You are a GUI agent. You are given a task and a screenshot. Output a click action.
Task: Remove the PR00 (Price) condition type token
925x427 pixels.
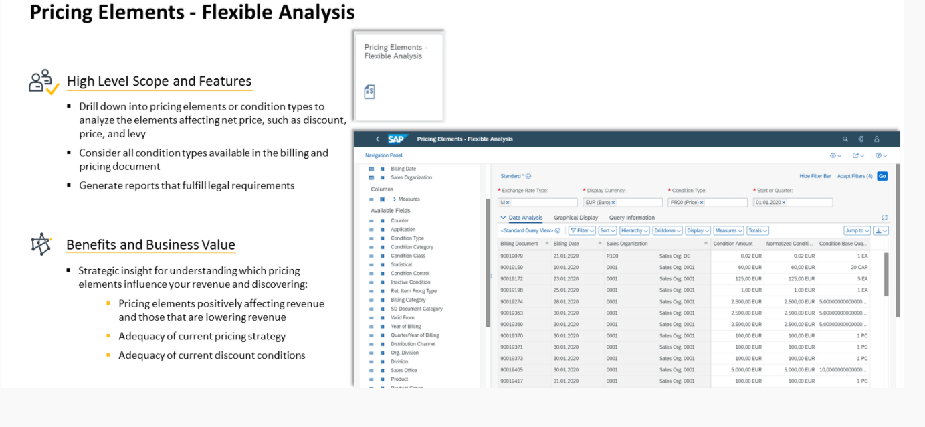point(702,203)
